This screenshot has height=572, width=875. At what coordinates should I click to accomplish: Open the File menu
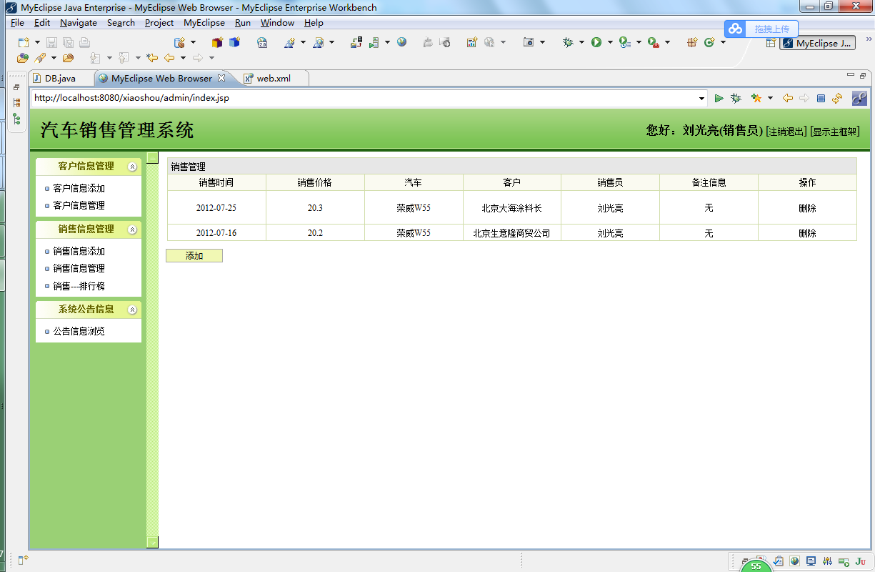17,23
